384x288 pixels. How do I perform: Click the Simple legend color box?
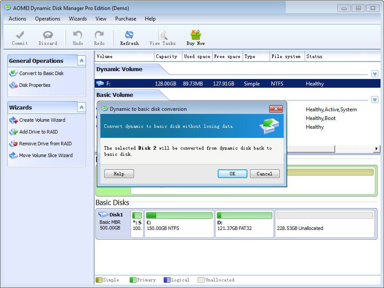(x=99, y=280)
